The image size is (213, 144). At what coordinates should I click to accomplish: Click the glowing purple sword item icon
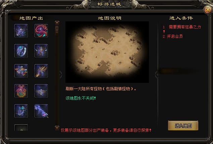41,111
